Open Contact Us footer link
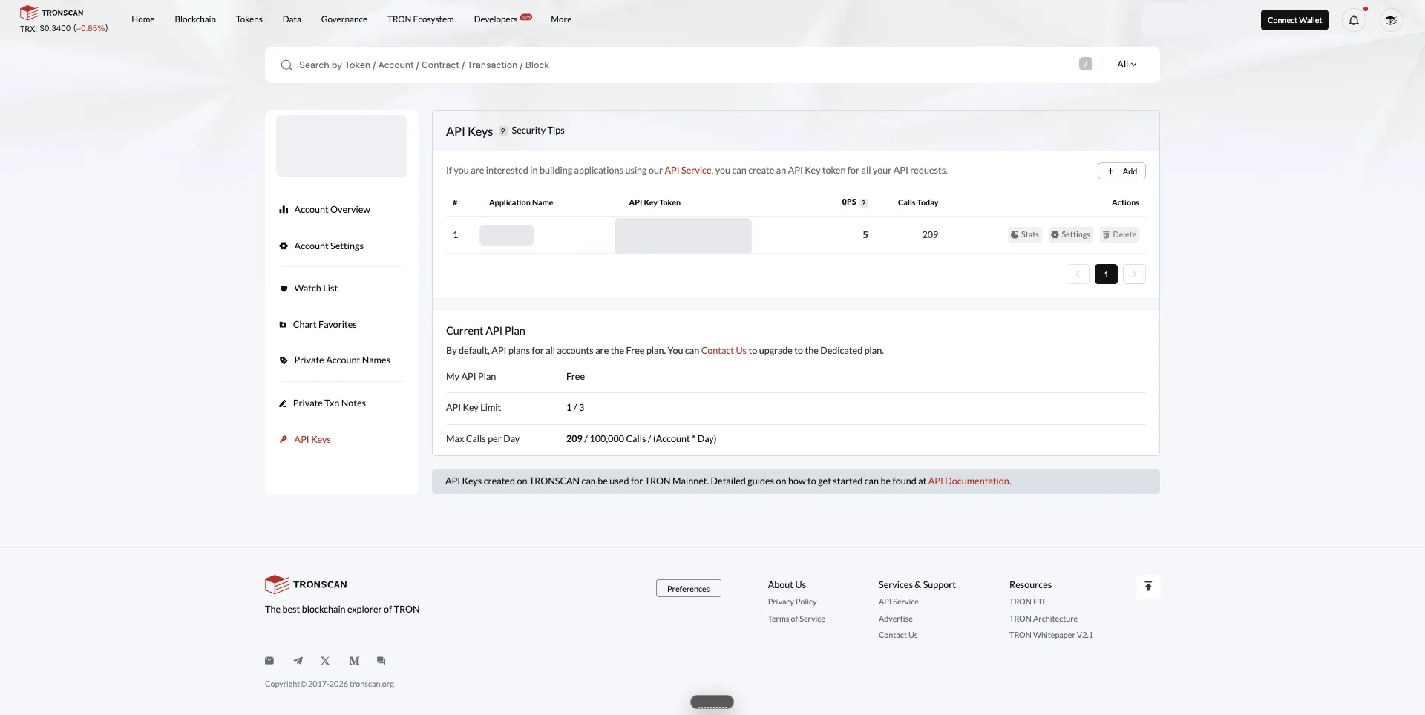 point(897,636)
